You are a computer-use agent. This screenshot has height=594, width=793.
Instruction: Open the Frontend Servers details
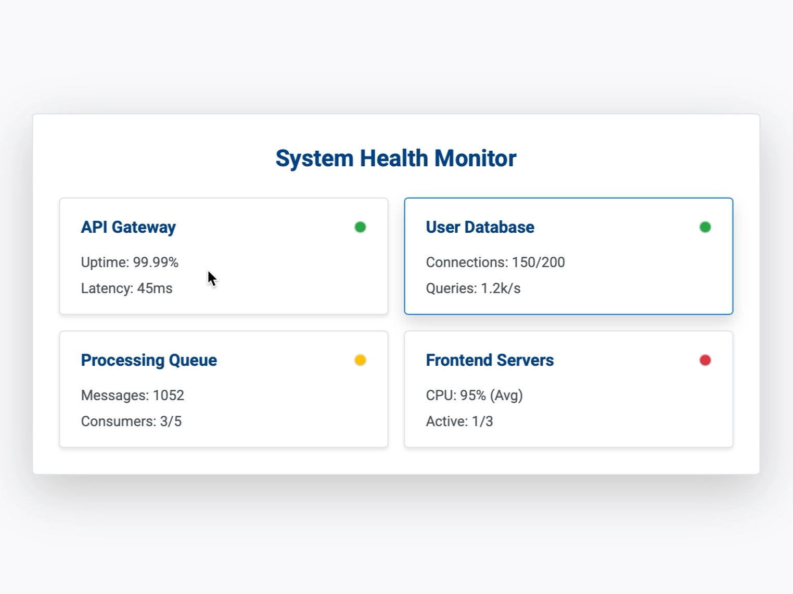[489, 360]
